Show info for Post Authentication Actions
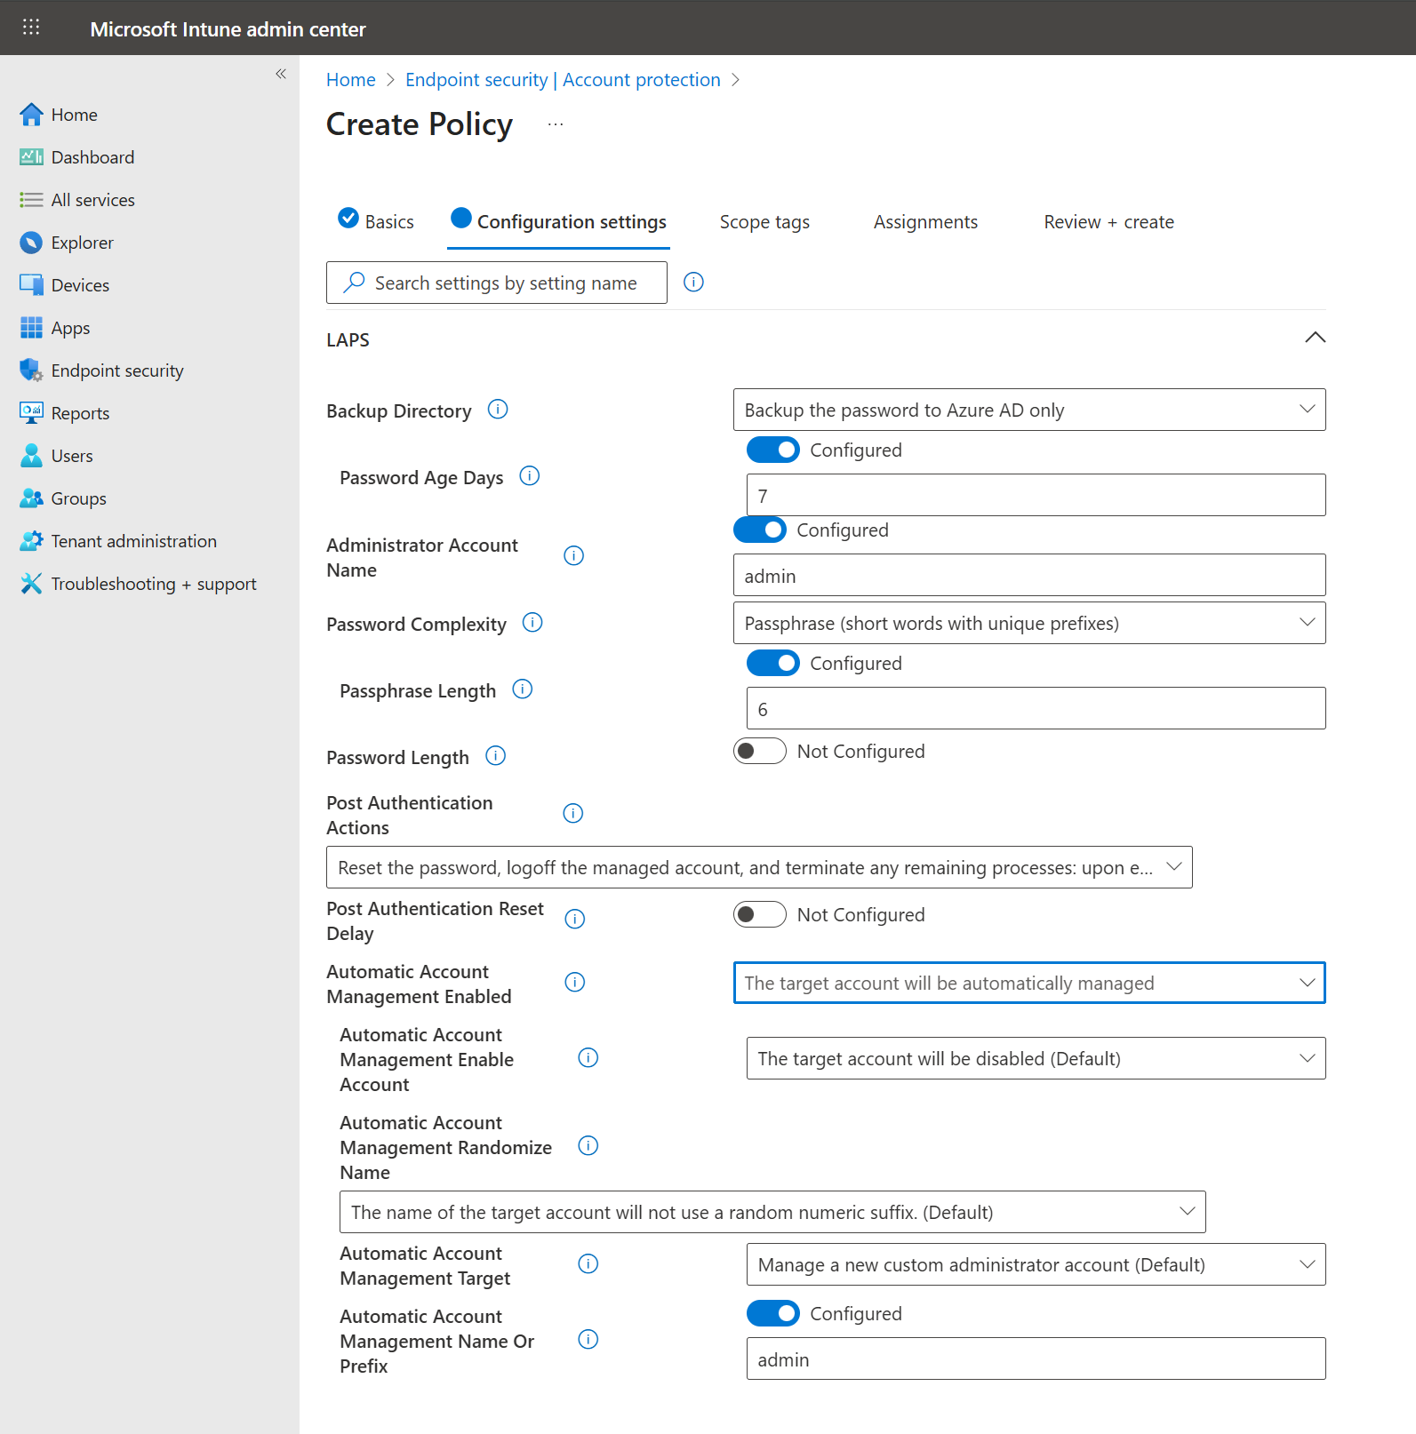Viewport: 1416px width, 1434px height. [573, 814]
